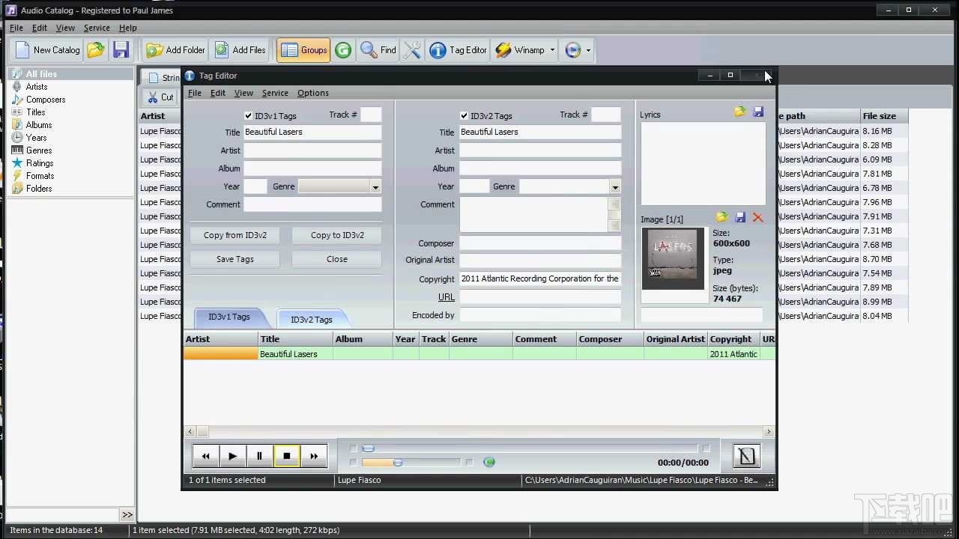Viewport: 959px width, 539px height.
Task: Open the File menu in the Tag Editor
Action: click(194, 93)
